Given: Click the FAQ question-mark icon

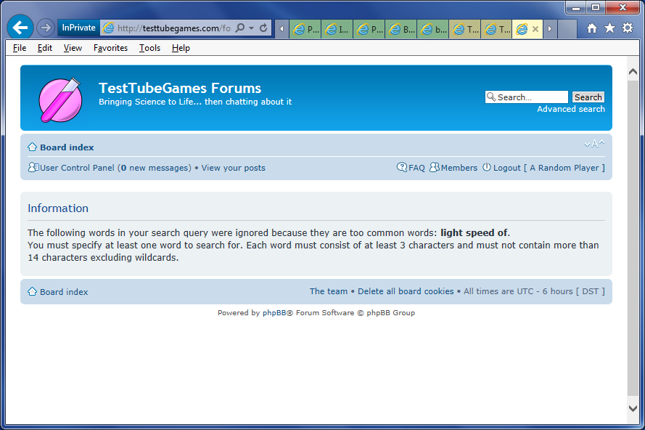Looking at the screenshot, I should coord(401,167).
